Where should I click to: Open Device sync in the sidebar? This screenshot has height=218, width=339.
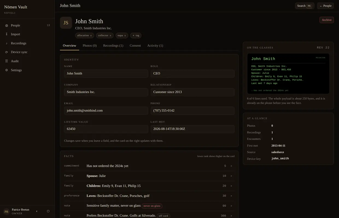27,52
